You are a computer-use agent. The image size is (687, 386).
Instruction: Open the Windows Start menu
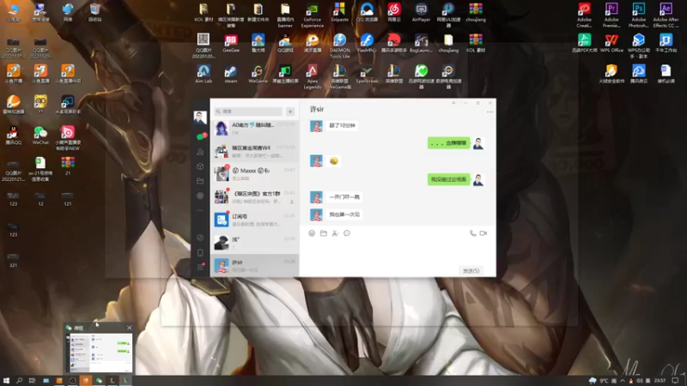pos(6,380)
